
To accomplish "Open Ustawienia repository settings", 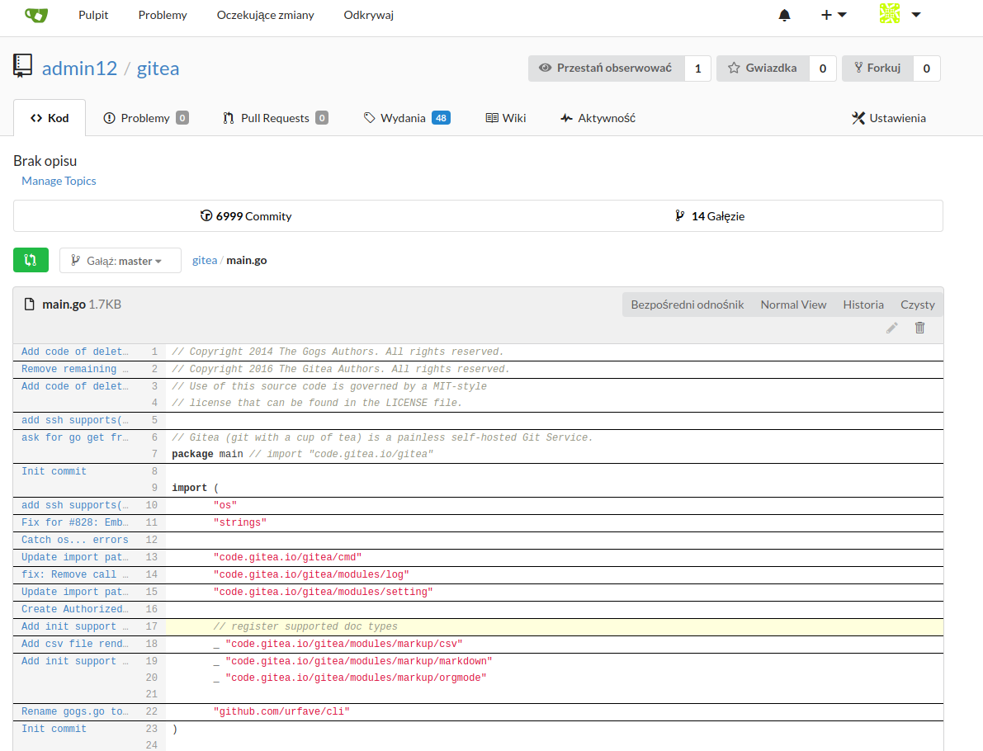I will [x=889, y=118].
